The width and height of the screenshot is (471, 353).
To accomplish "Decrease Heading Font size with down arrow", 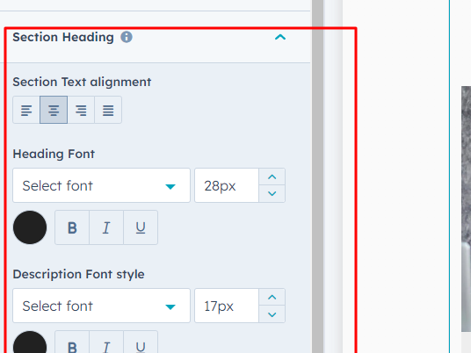I will coord(272,193).
